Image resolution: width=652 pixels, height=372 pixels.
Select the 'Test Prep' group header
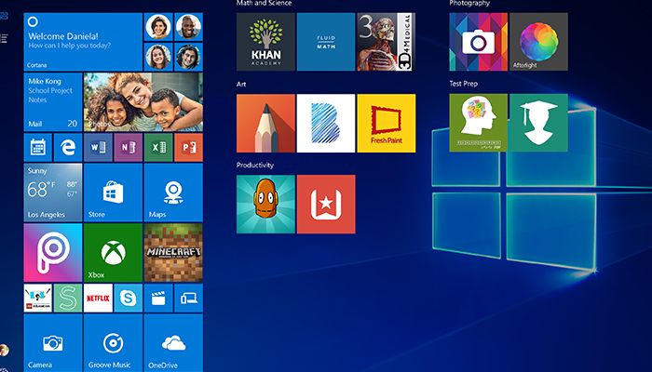click(x=463, y=84)
